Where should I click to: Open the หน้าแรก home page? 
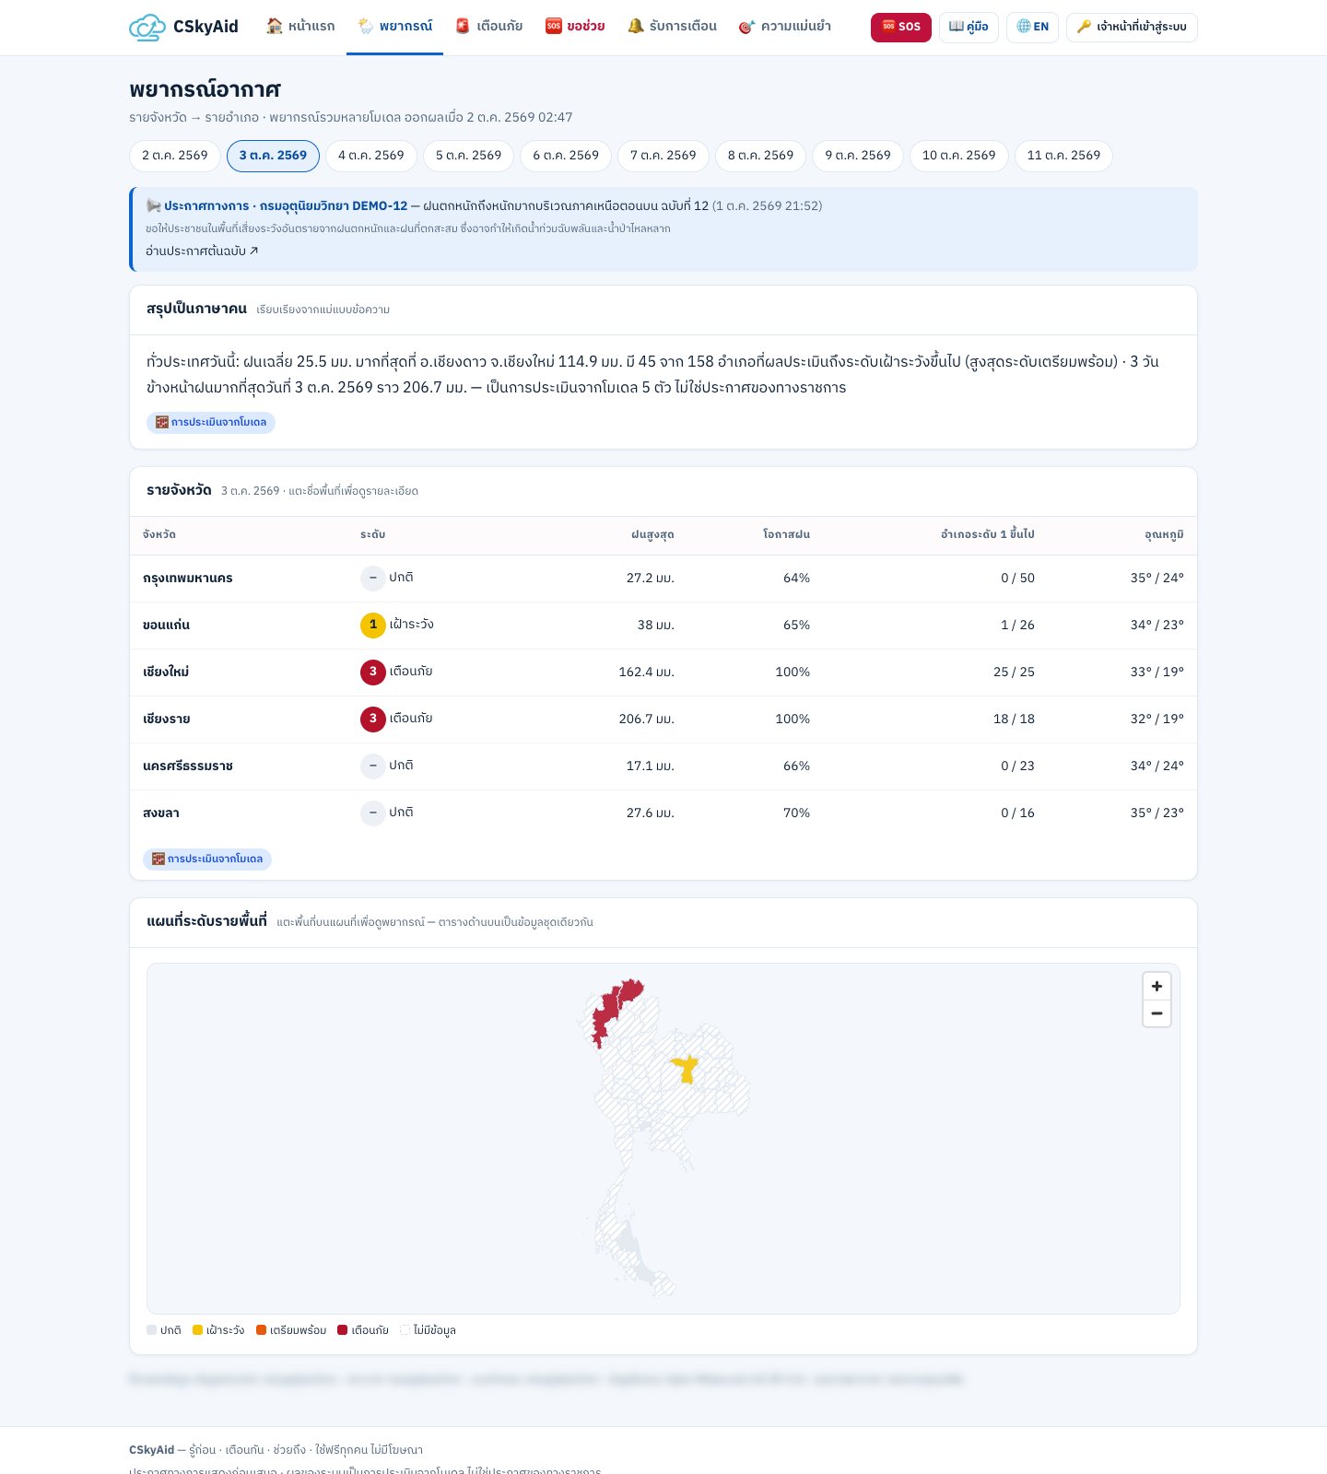point(300,26)
